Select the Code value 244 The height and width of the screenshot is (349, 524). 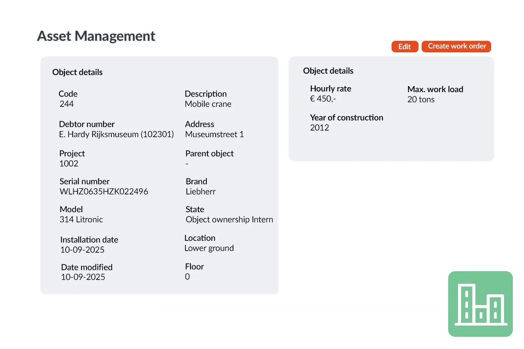point(67,104)
